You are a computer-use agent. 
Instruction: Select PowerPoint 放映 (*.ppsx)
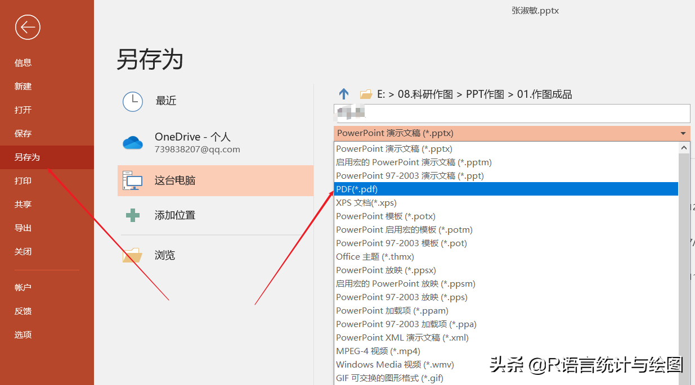click(506, 270)
